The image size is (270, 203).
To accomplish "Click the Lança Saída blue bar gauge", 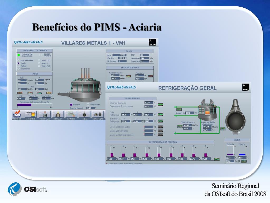I will [242, 151].
